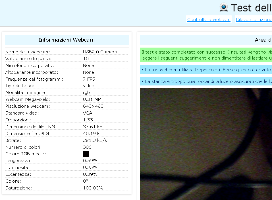
Task: Select the '640×480' resolution value
Action: (93, 106)
